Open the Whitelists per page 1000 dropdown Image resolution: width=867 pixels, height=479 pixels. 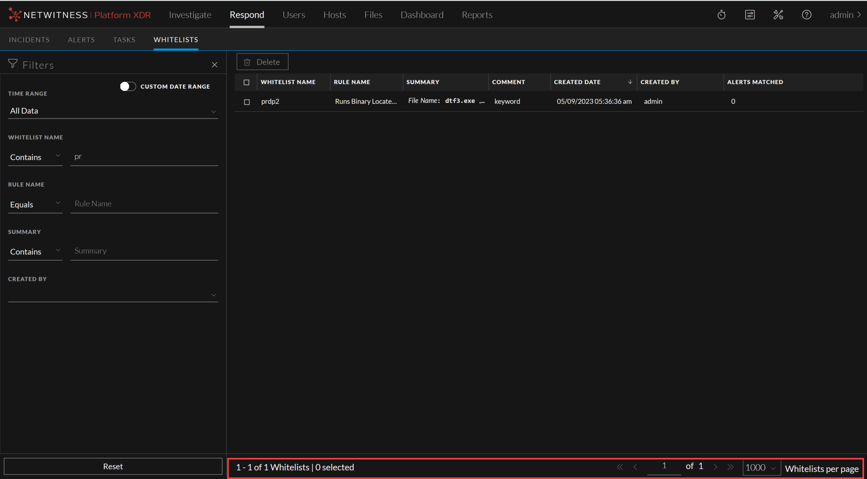[x=761, y=467]
